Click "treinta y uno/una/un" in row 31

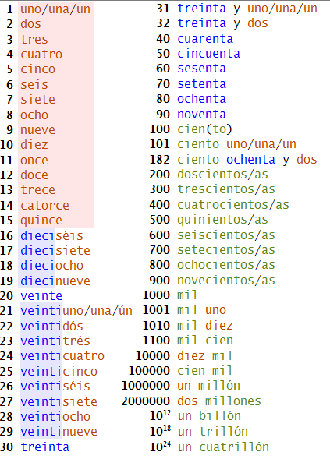click(x=247, y=9)
